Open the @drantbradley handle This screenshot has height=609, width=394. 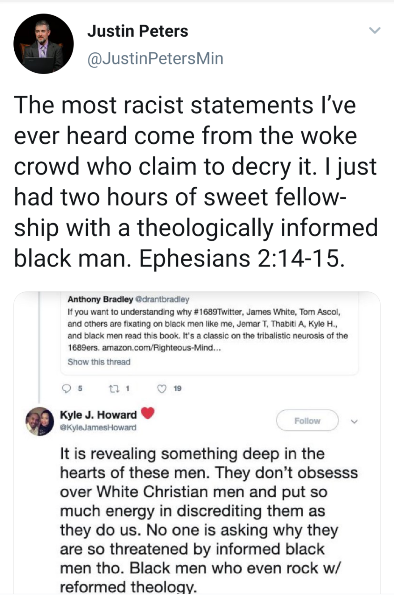click(162, 299)
